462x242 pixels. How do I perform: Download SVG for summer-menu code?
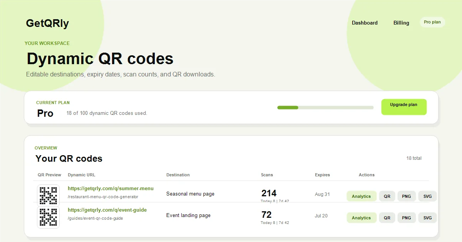point(427,196)
